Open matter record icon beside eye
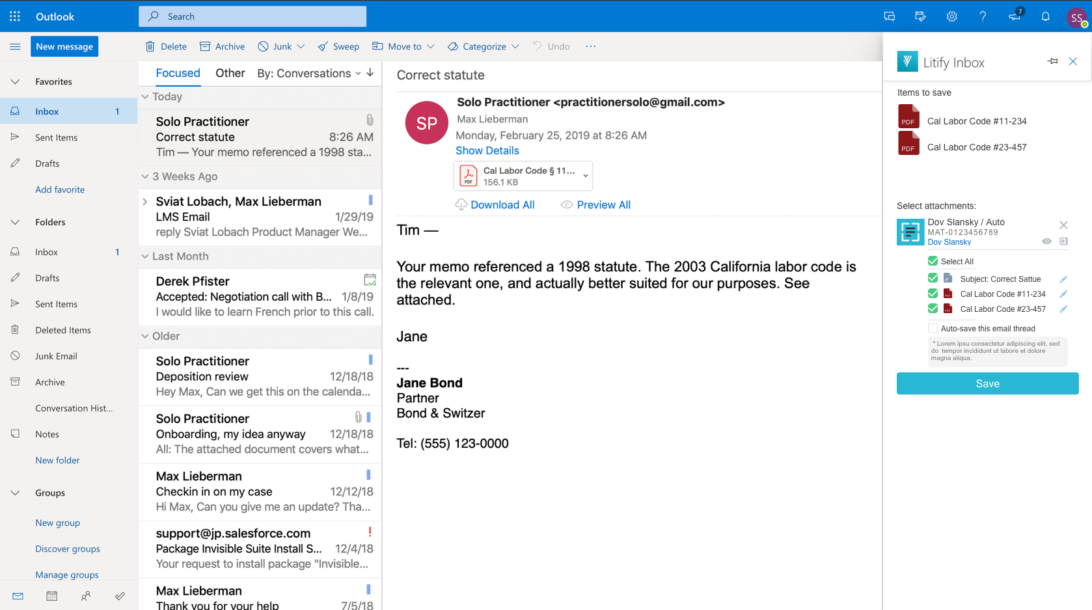 [1063, 242]
